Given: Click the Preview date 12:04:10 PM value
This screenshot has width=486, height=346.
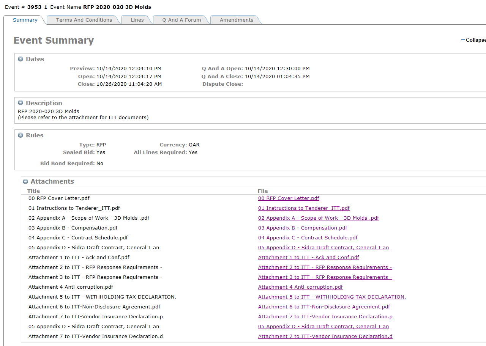Looking at the screenshot, I should (129, 68).
